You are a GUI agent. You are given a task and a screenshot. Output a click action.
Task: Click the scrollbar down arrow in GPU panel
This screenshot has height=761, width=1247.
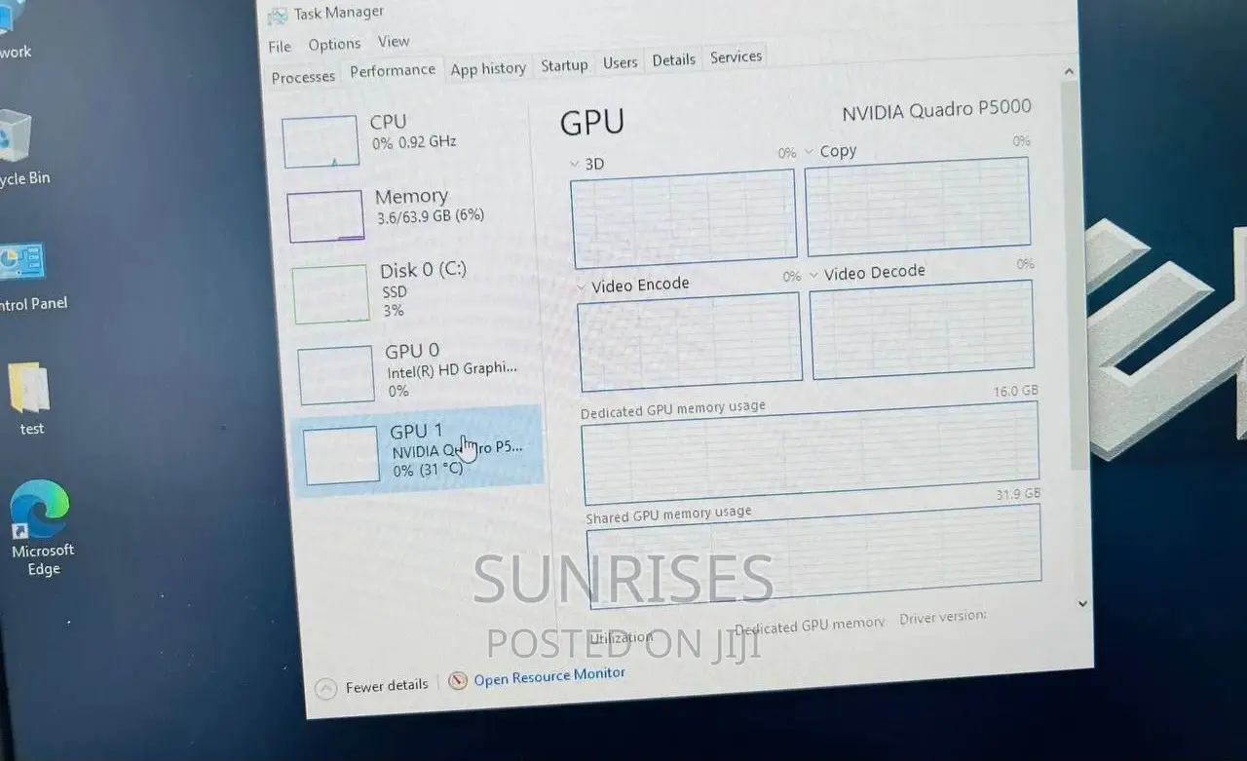pyautogui.click(x=1081, y=604)
